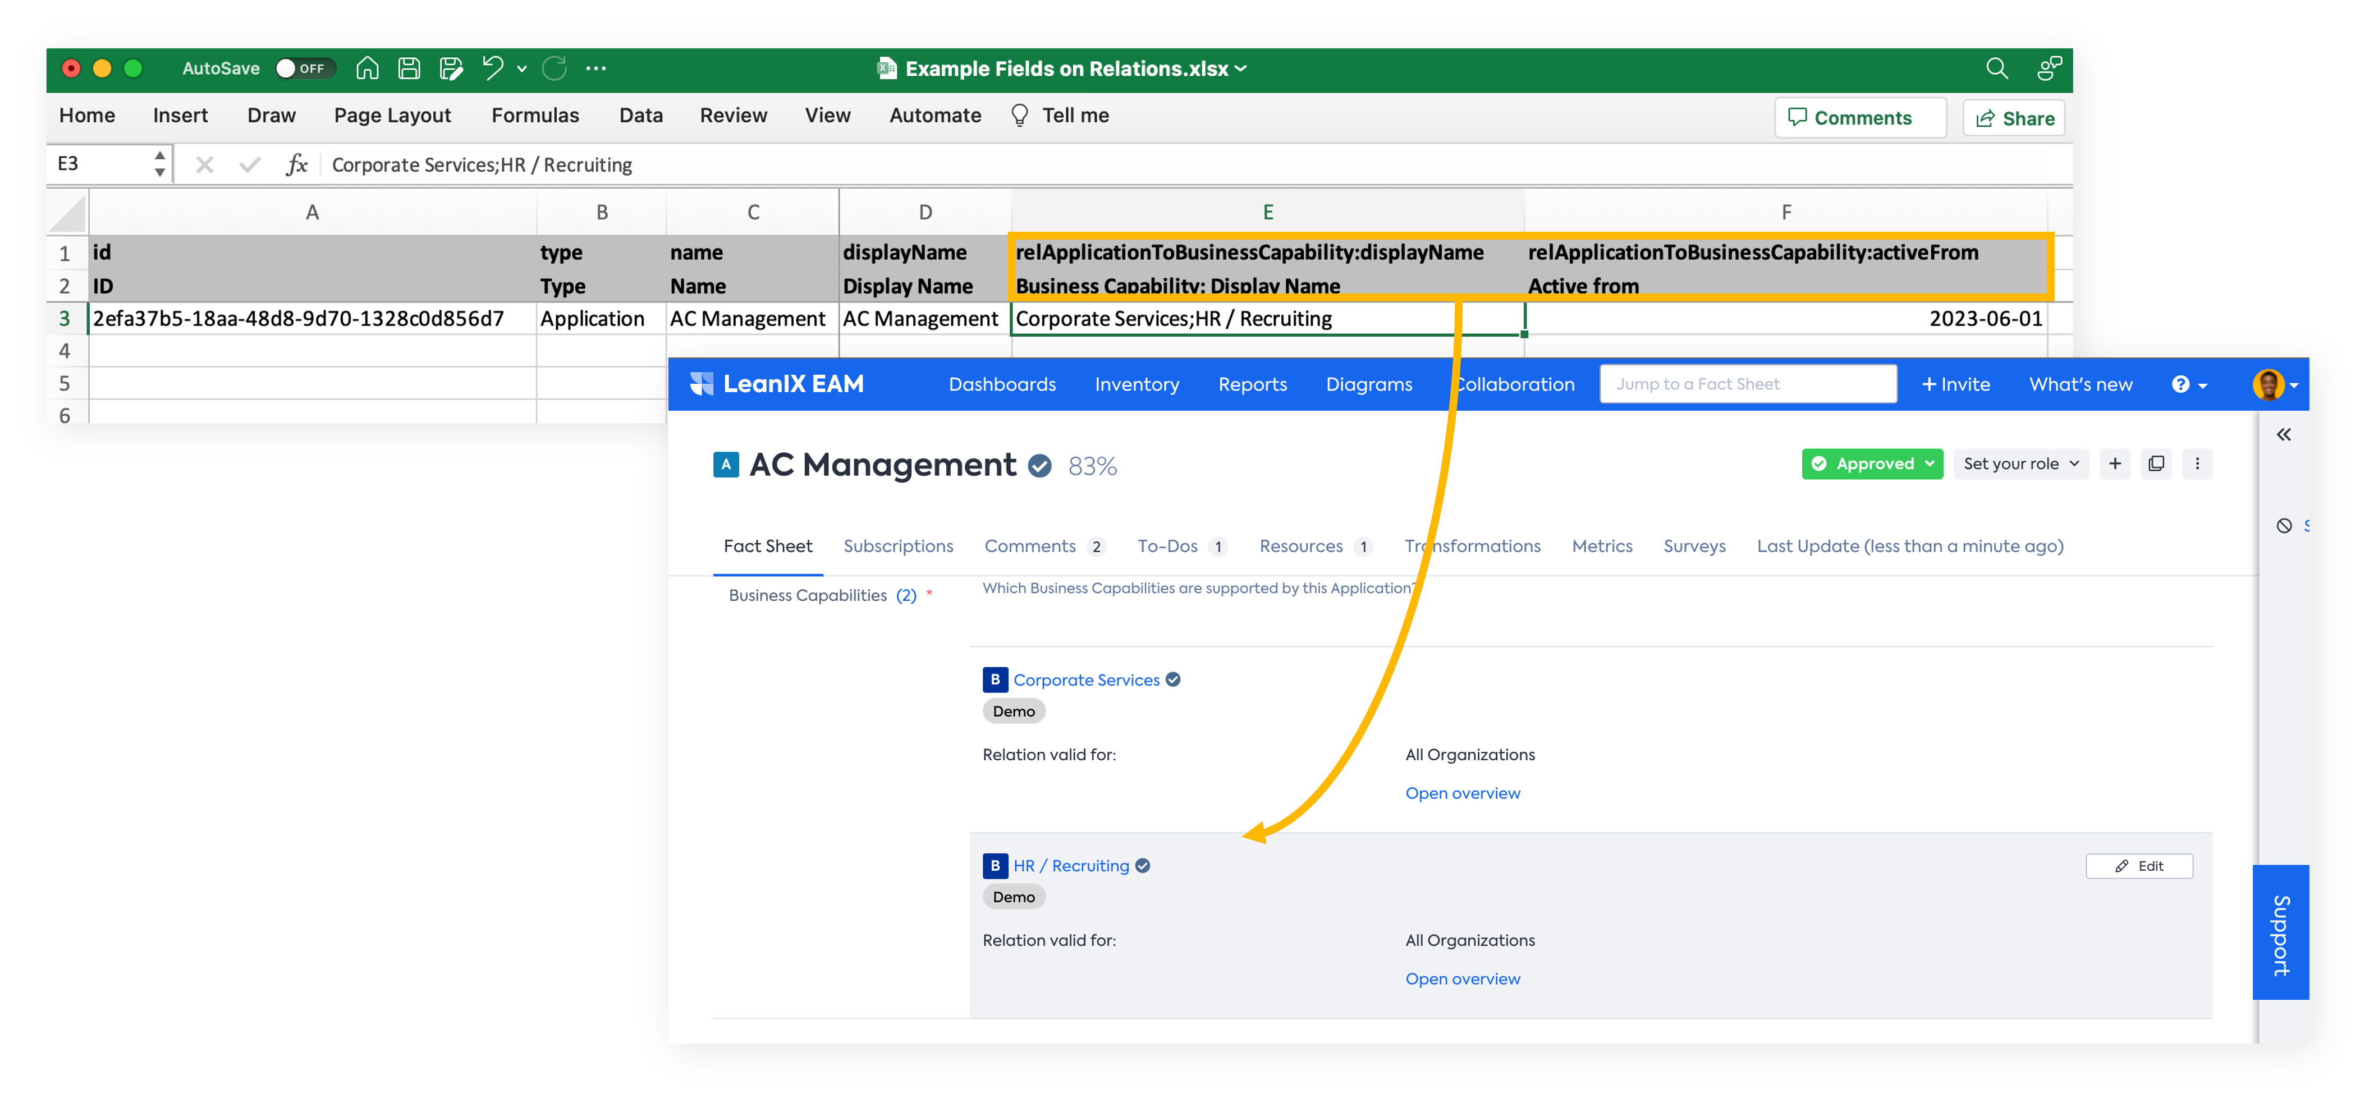The height and width of the screenshot is (1103, 2369).
Task: Open the Set your role dropdown
Action: tap(2020, 464)
